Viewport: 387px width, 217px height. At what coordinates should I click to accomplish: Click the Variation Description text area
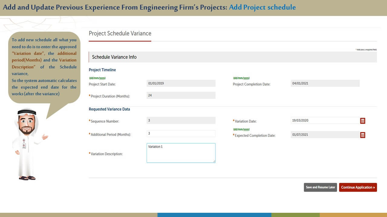tap(181, 153)
